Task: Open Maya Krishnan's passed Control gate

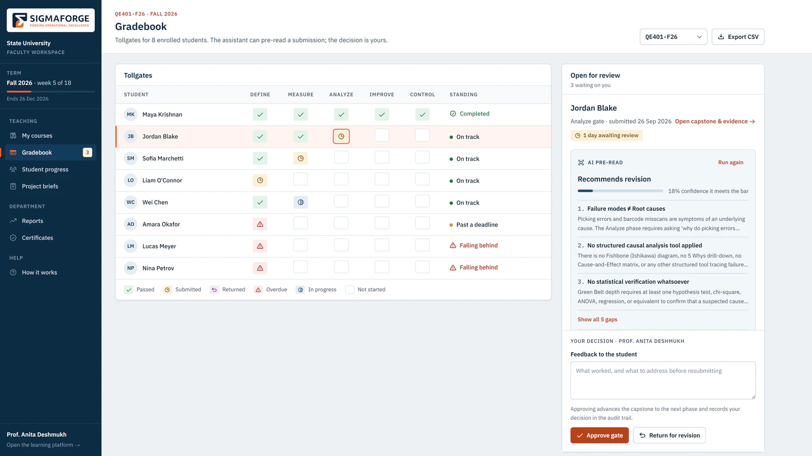Action: (422, 115)
